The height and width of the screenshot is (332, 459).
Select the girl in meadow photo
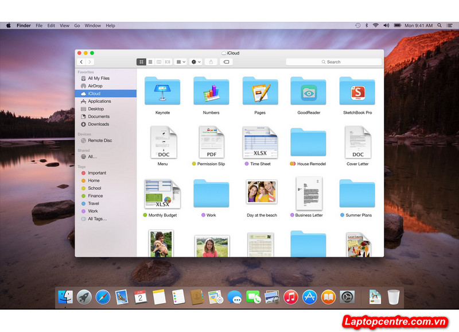(212, 246)
